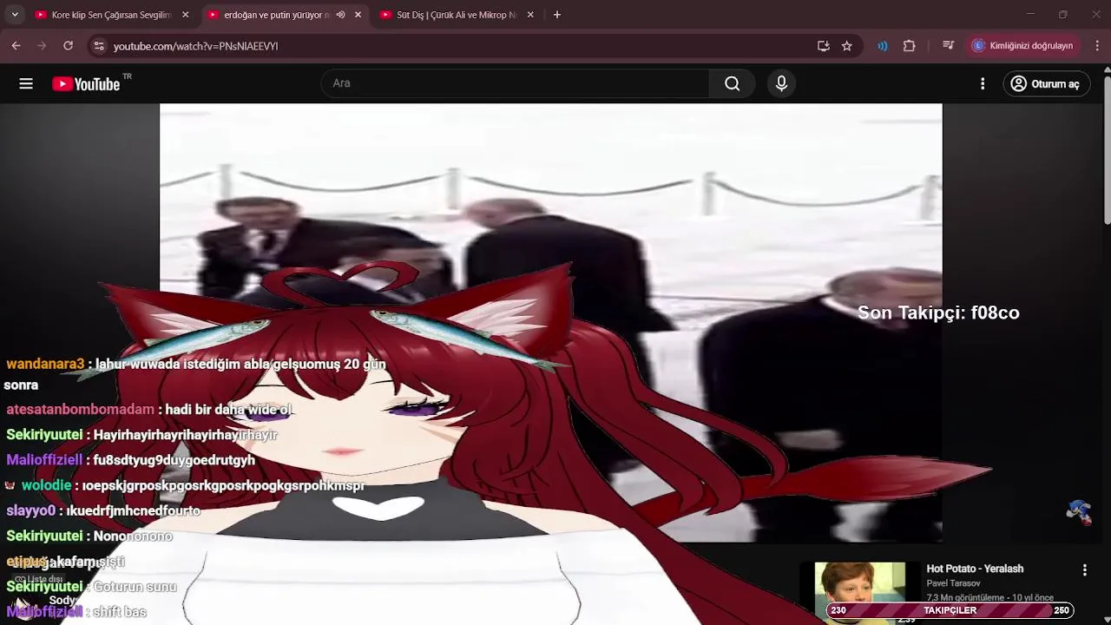The width and height of the screenshot is (1111, 625).
Task: Open browser media controls
Action: 949,46
